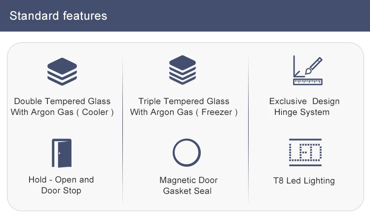Screen dimensions: 370x220
Task: Click the circular gasket seal icon
Action: pyautogui.click(x=186, y=152)
